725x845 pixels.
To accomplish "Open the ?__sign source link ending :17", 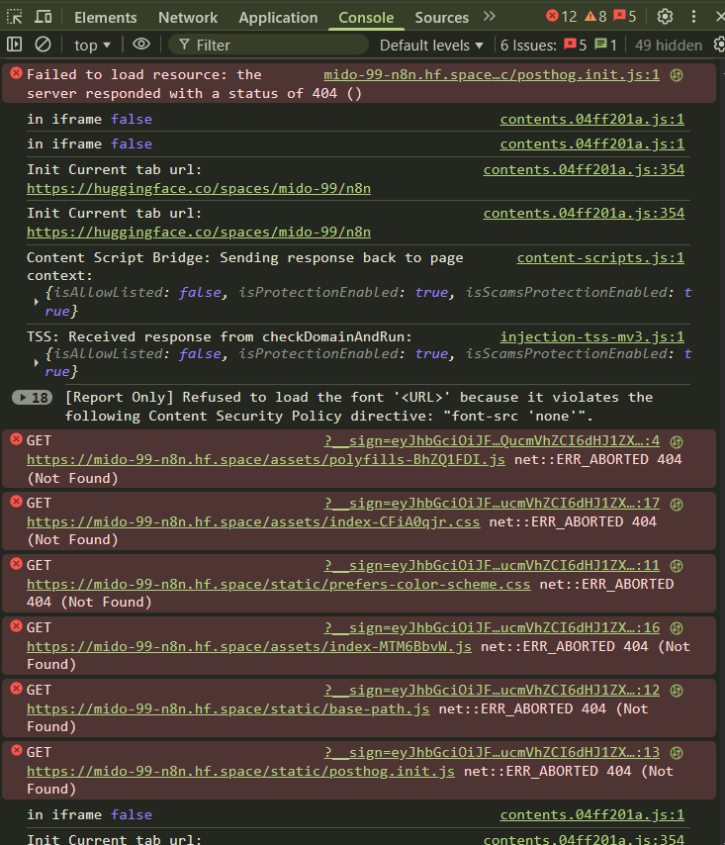I will tap(492, 504).
